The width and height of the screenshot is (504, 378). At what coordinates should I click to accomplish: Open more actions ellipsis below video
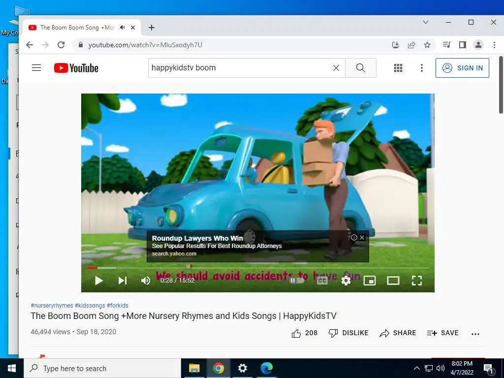tap(475, 334)
